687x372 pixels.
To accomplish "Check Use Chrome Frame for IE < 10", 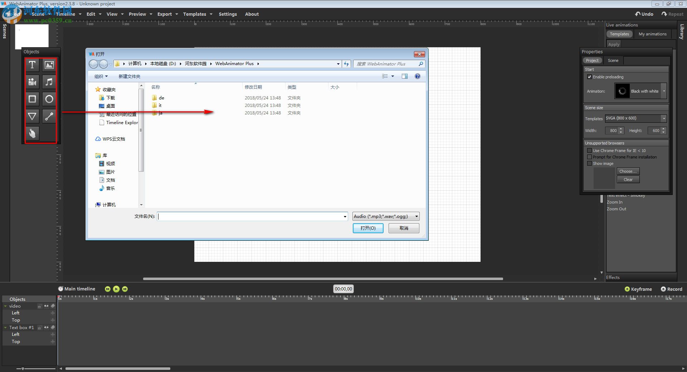I will tap(590, 150).
